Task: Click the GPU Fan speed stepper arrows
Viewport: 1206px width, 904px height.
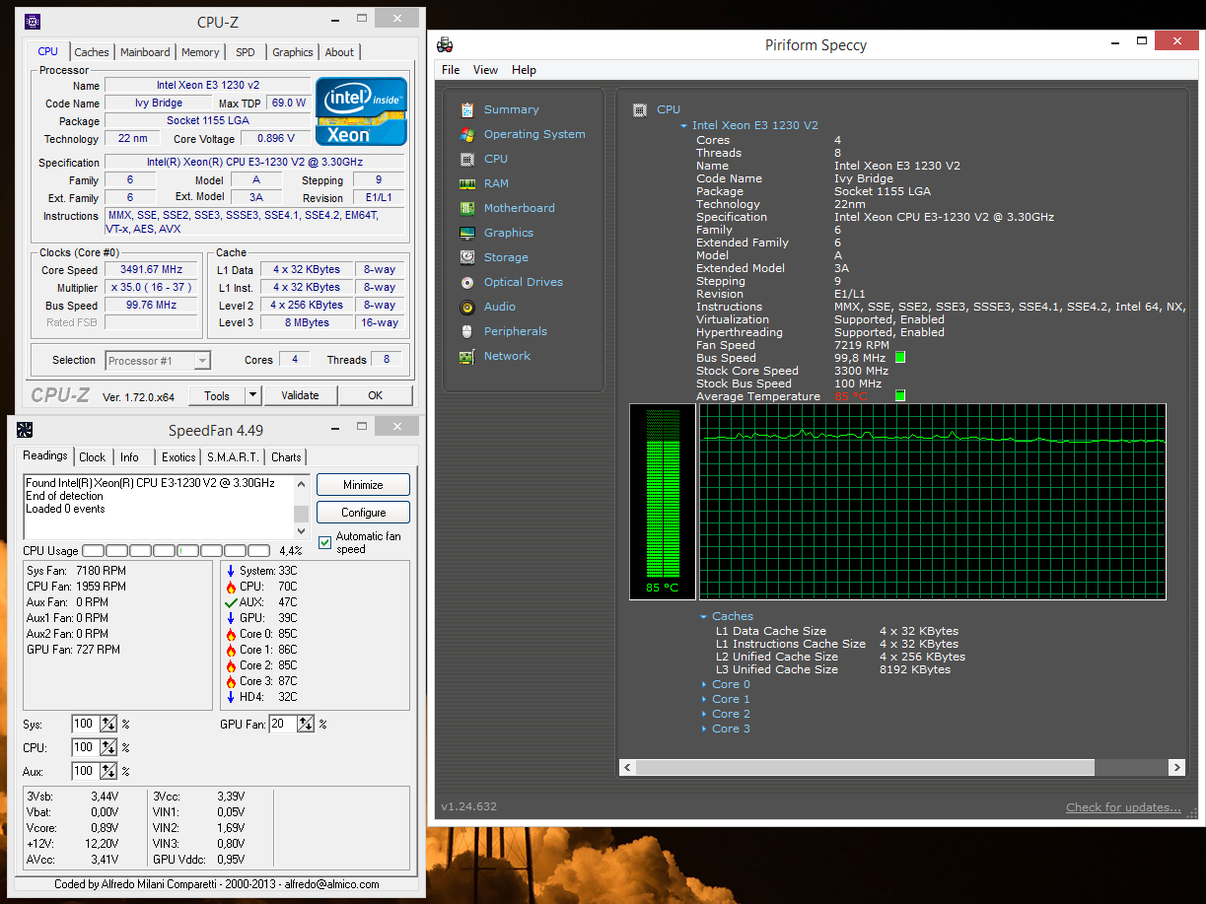Action: [306, 724]
